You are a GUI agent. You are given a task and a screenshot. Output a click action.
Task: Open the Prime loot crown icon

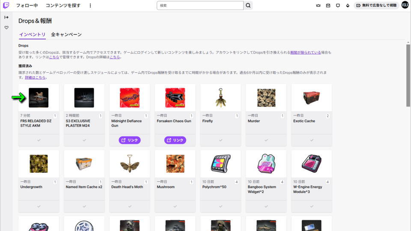coord(318,5)
